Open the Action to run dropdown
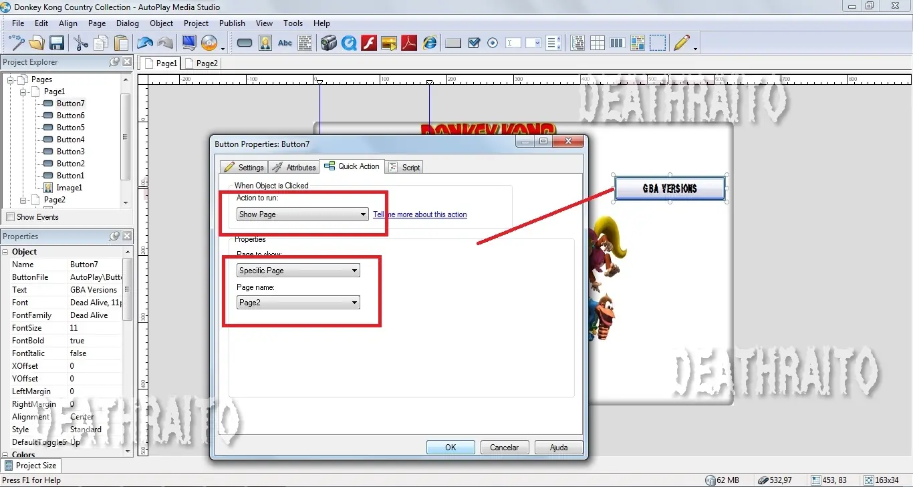Screen dimensions: 913x487 303,214
